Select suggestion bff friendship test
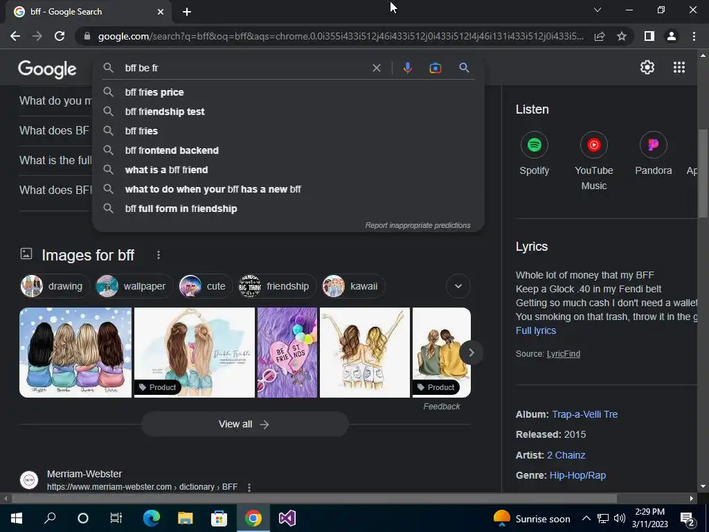This screenshot has height=532, width=709. pyautogui.click(x=288, y=112)
